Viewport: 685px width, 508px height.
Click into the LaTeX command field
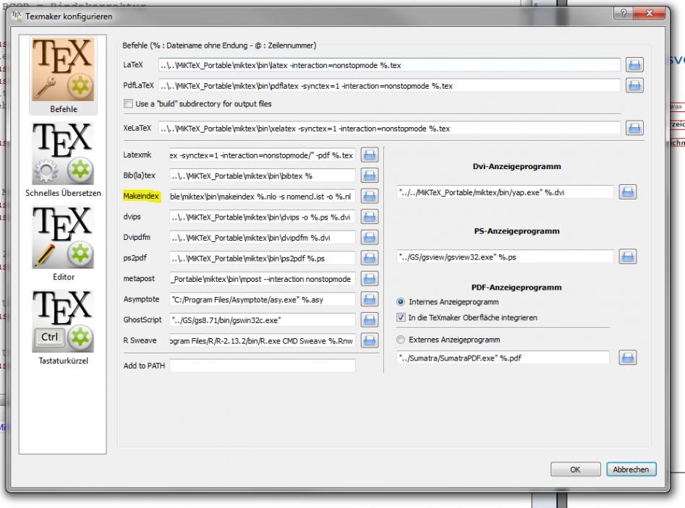point(389,65)
